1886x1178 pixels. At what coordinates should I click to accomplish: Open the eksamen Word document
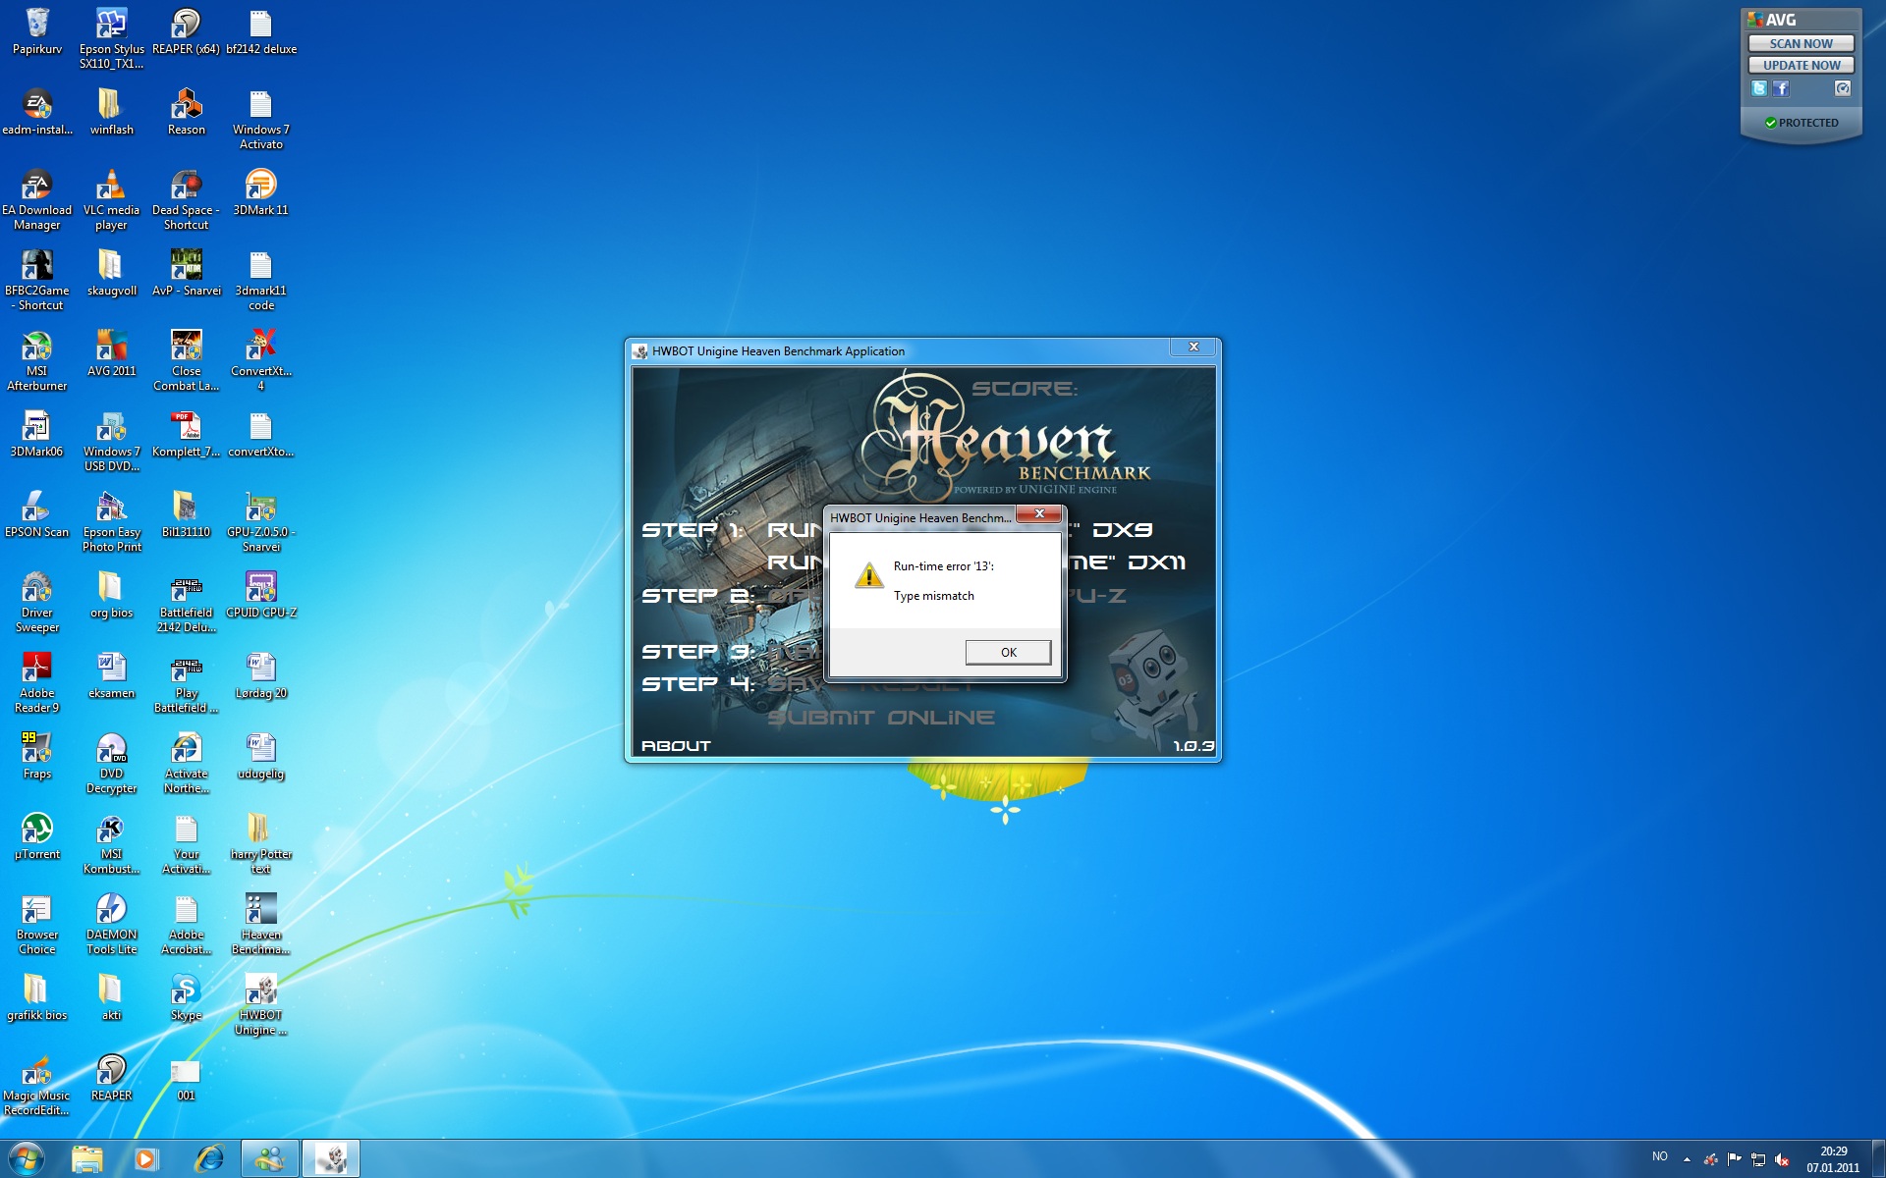(111, 675)
